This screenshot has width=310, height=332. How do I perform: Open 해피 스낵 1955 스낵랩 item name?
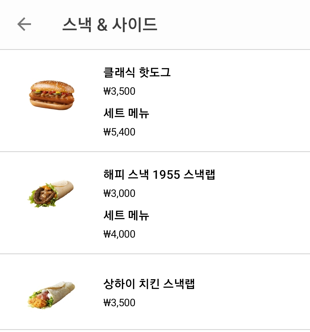click(159, 174)
